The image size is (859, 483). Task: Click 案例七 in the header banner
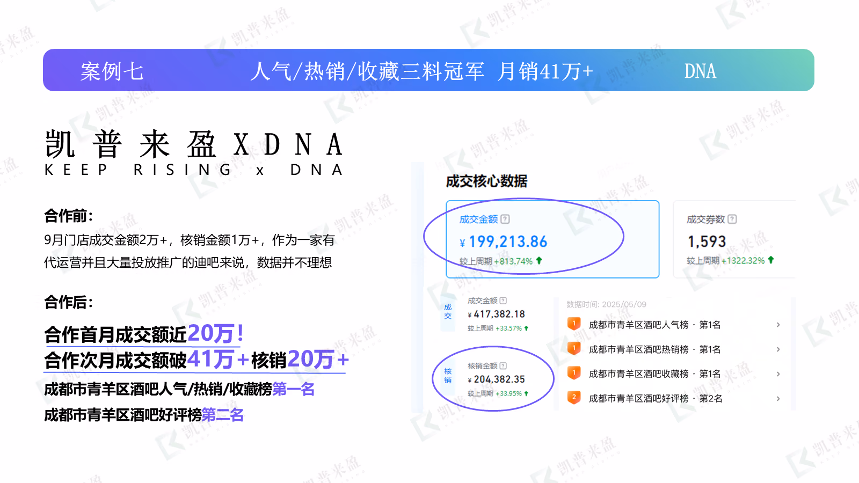pyautogui.click(x=112, y=71)
